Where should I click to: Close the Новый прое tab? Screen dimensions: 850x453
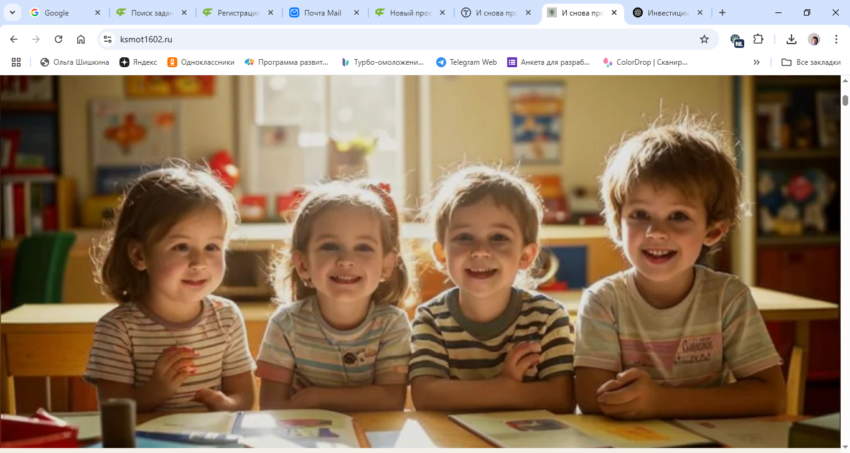[444, 12]
